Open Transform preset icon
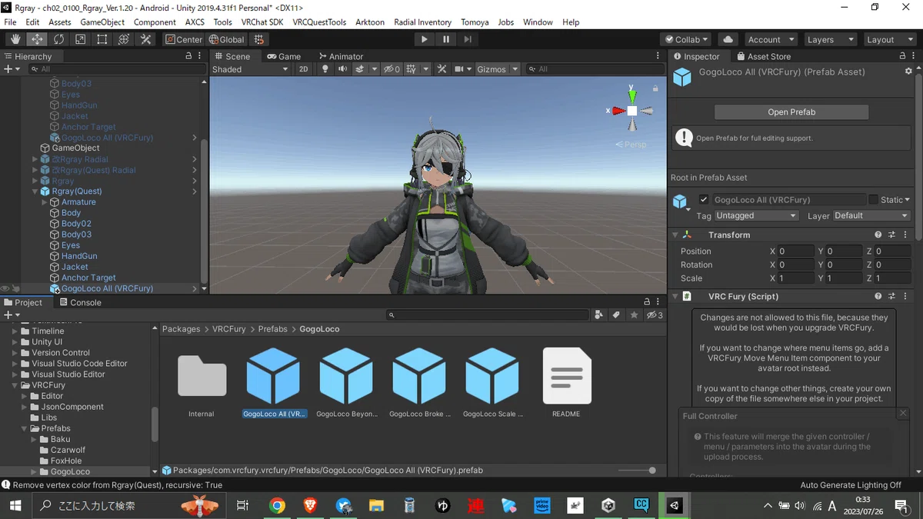 pyautogui.click(x=892, y=235)
